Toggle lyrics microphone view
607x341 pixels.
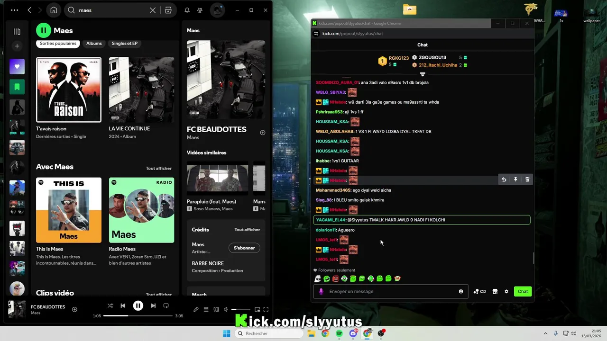(x=196, y=309)
